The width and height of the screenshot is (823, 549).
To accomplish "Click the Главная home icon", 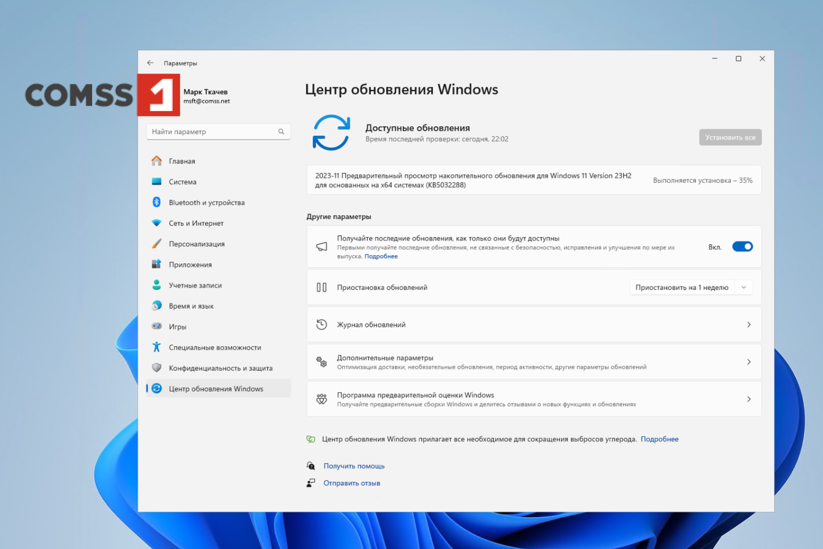I will point(156,161).
